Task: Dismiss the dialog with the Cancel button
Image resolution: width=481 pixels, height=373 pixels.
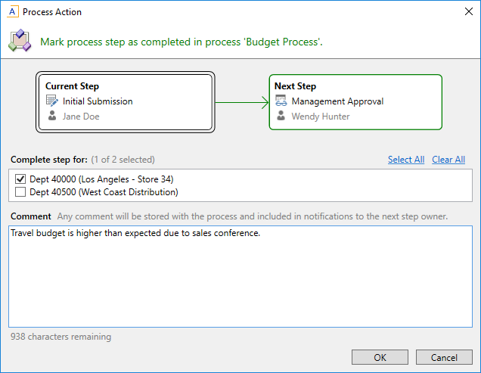Action: coord(444,357)
